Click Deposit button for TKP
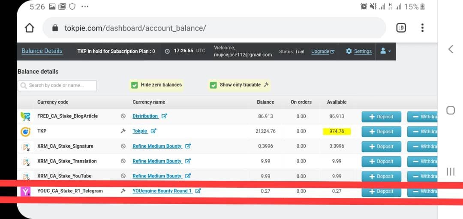Image resolution: width=463 pixels, height=219 pixels. coord(381,132)
